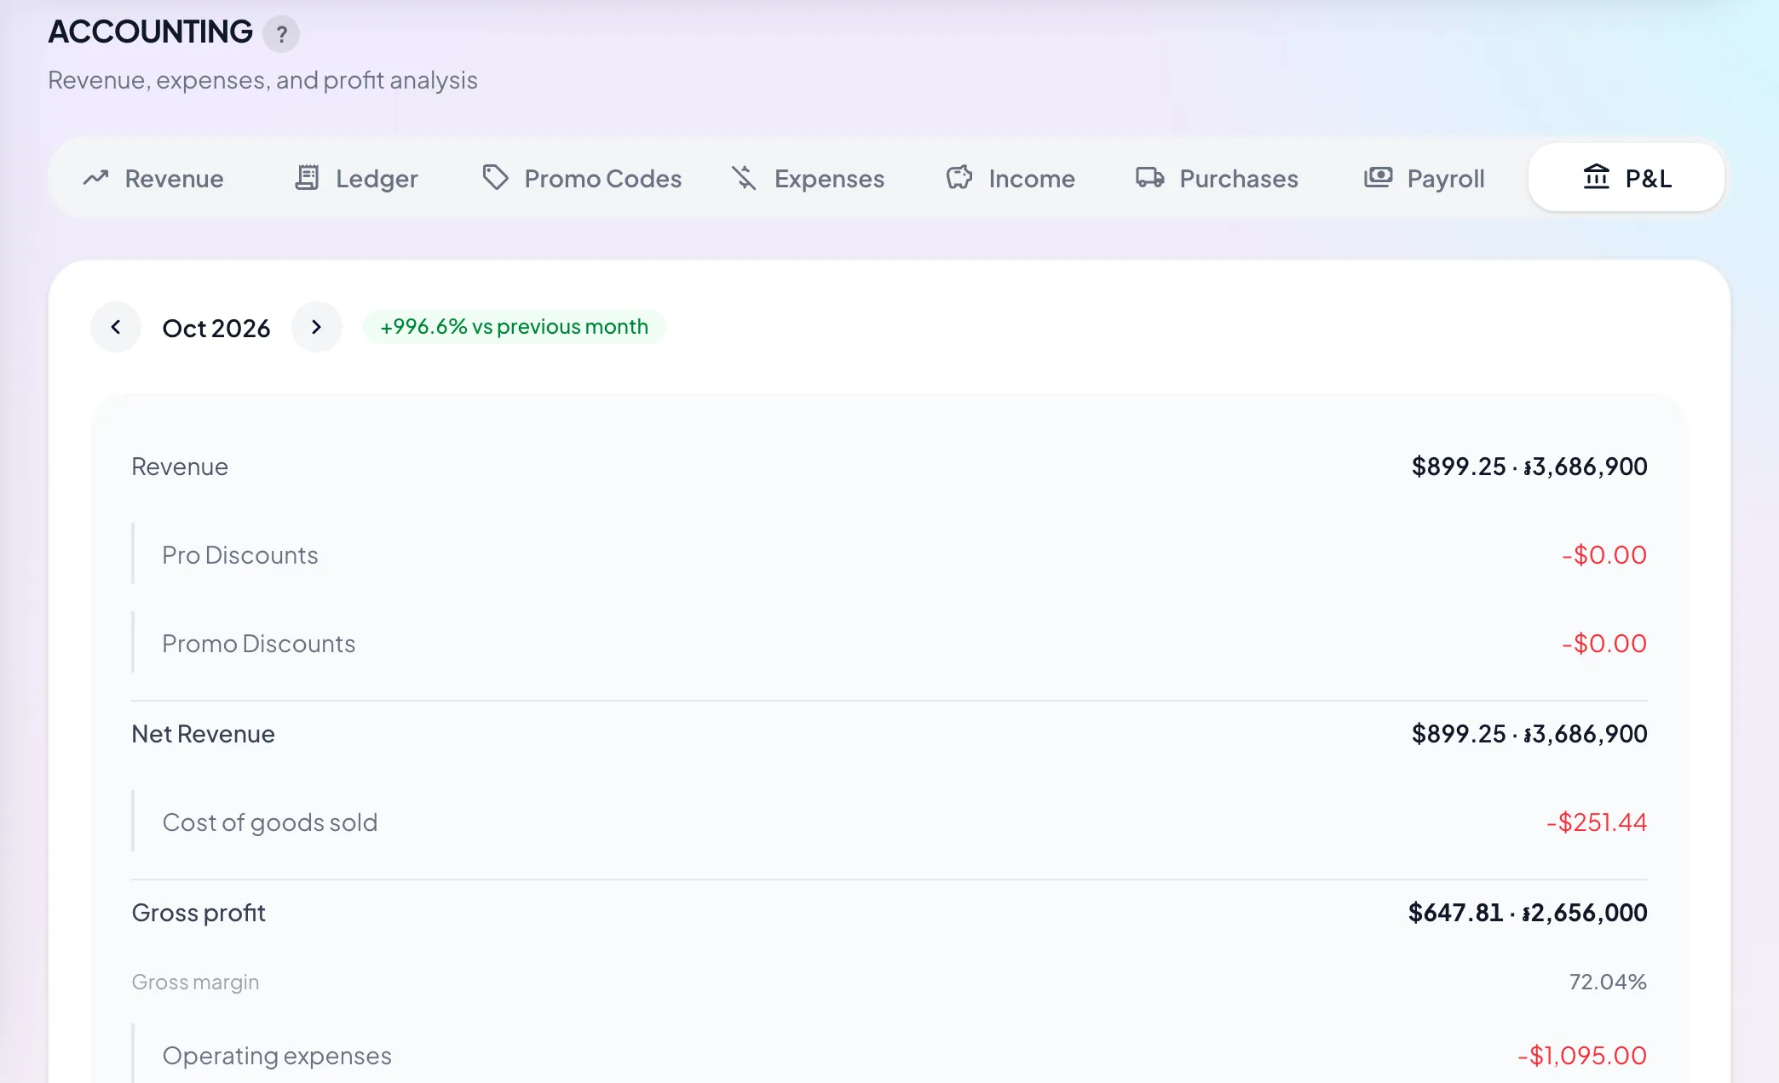Click the Net Revenue amount $899.25
Image resolution: width=1779 pixels, height=1083 pixels.
pyautogui.click(x=1459, y=734)
